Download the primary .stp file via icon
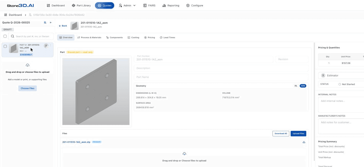Image resolution: width=364 pixels, height=167 pixels. tap(304, 142)
